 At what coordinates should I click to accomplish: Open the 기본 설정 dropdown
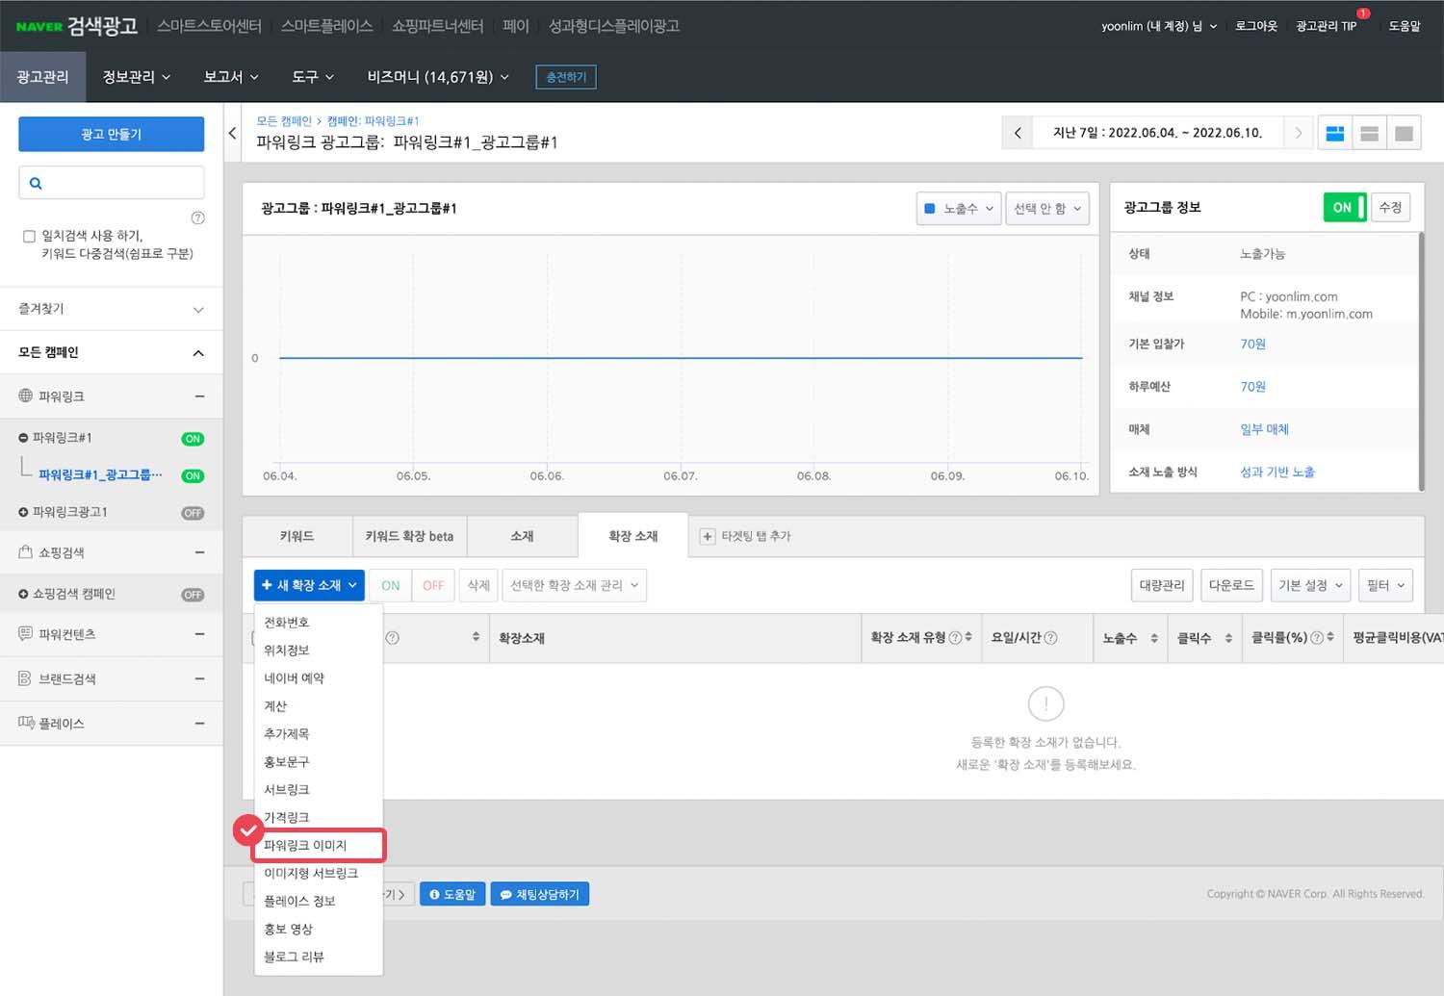coord(1310,585)
